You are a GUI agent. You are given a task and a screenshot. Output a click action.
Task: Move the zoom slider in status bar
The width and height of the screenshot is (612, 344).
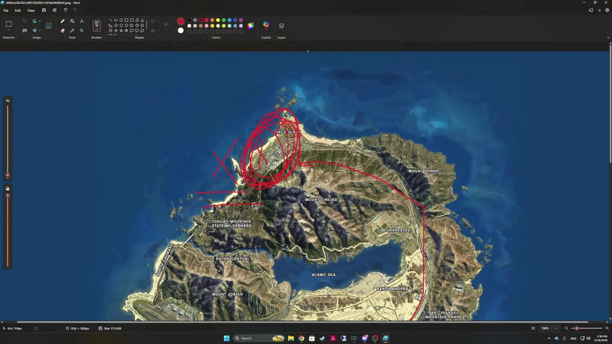coord(577,328)
